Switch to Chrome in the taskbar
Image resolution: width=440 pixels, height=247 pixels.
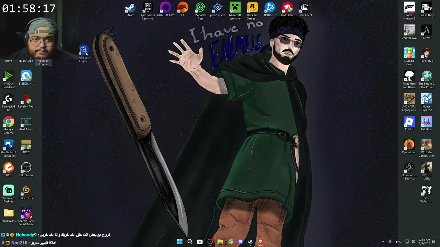(230, 242)
